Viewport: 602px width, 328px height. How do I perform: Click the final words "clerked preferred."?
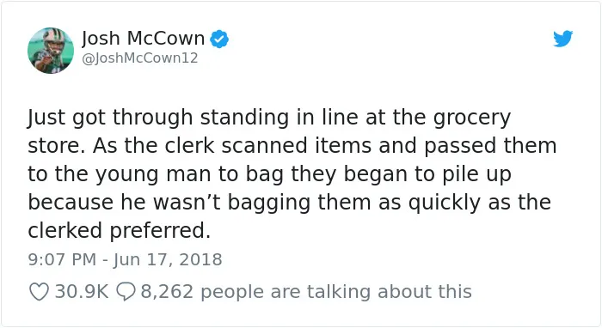120,231
